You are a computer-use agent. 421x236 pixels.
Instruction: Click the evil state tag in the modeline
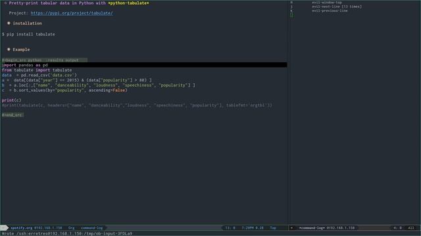[4, 228]
